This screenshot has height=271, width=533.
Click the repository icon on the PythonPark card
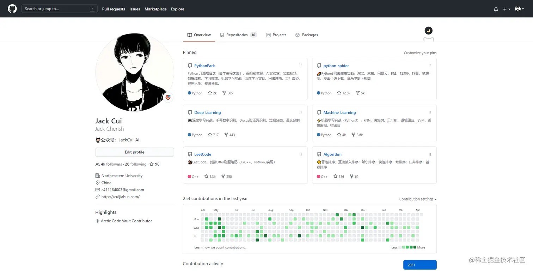coord(190,66)
